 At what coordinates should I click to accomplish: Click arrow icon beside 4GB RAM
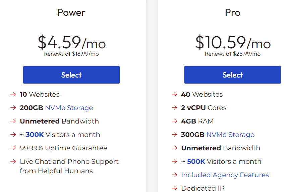174,121
